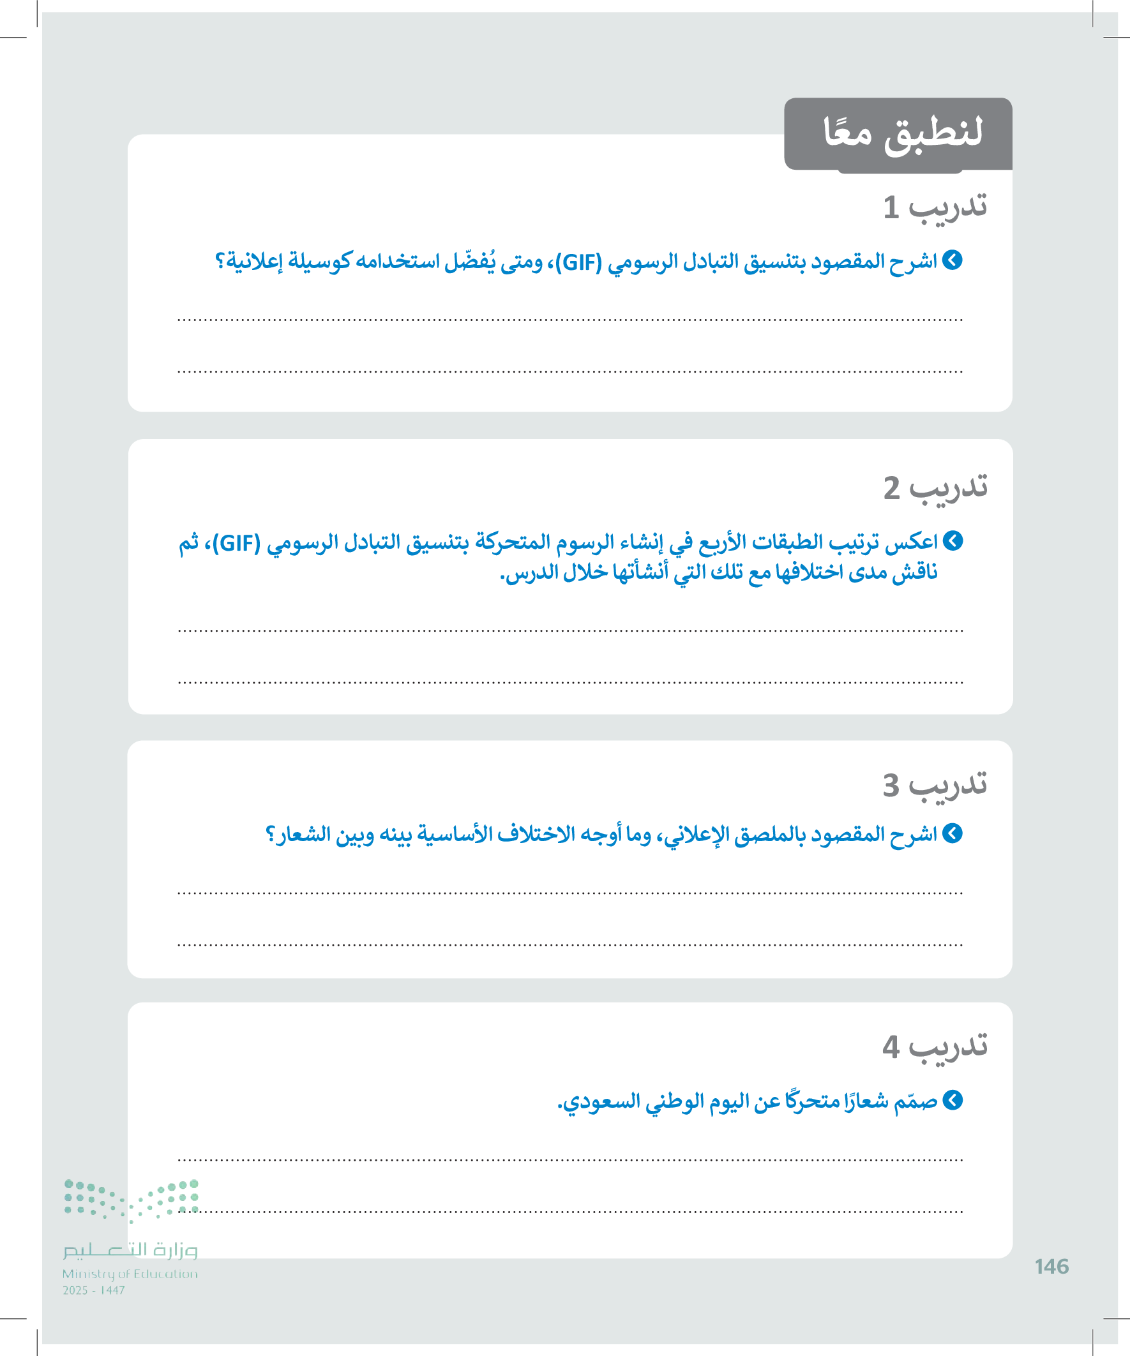Click the first dotted answer line in exercise 4
Image resolution: width=1130 pixels, height=1356 pixels.
570,1160
